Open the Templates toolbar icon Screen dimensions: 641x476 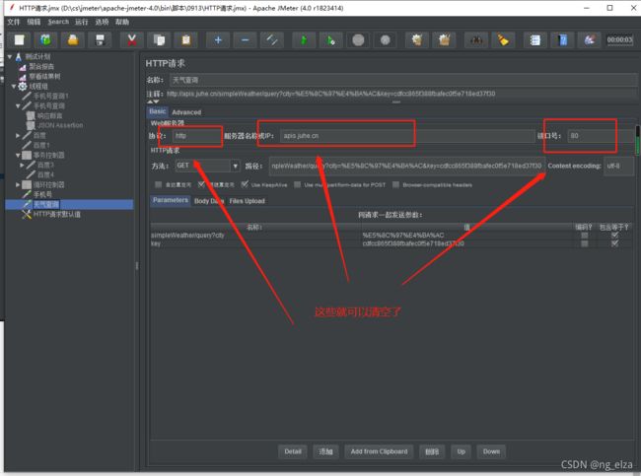pyautogui.click(x=45, y=40)
